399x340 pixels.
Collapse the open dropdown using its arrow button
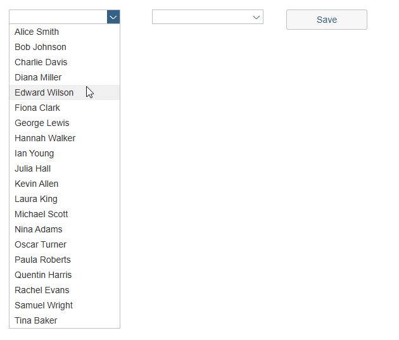pos(113,17)
